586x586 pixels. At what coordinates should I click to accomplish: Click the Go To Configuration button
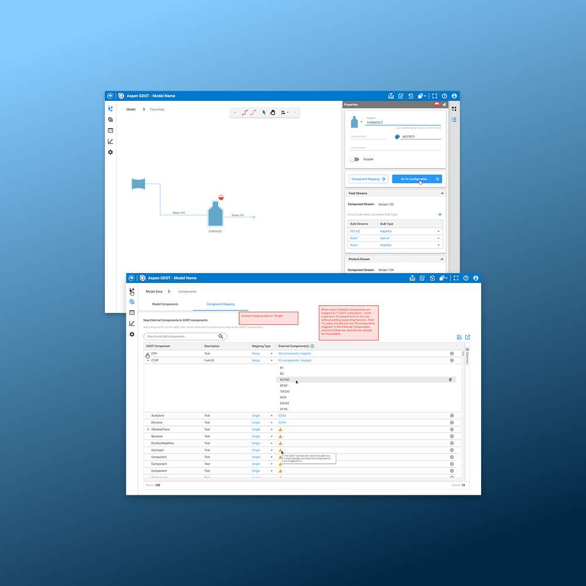tap(417, 179)
